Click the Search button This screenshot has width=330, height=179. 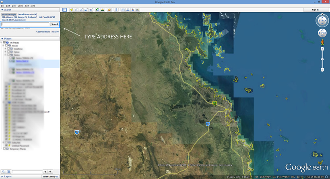click(x=55, y=24)
